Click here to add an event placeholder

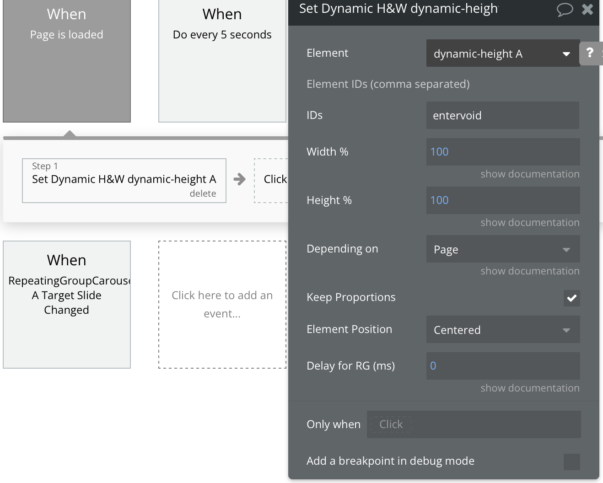222,304
